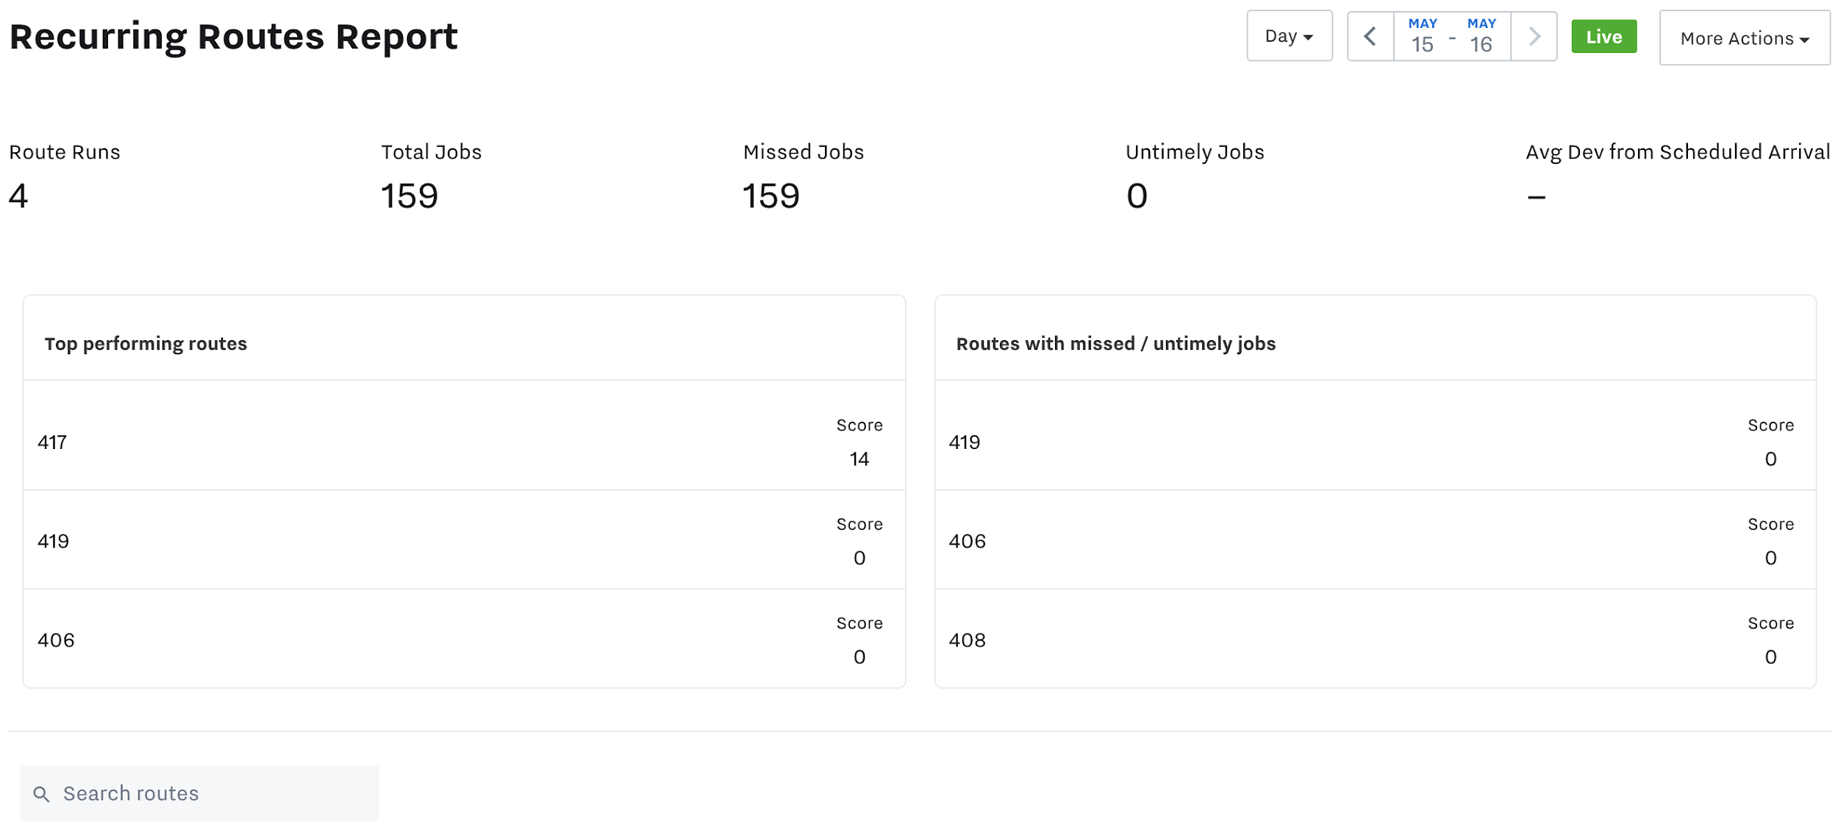This screenshot has width=1838, height=831.
Task: Click the Total Jobs 159 metric
Action: [409, 196]
